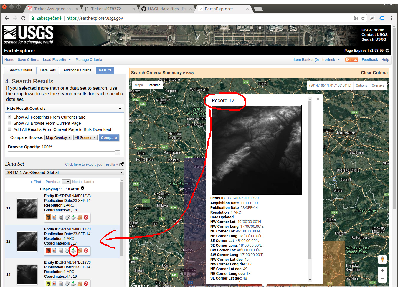Image resolution: width=398 pixels, height=291 pixels.
Task: Show browse overlay for record 11
Action: coord(54,217)
